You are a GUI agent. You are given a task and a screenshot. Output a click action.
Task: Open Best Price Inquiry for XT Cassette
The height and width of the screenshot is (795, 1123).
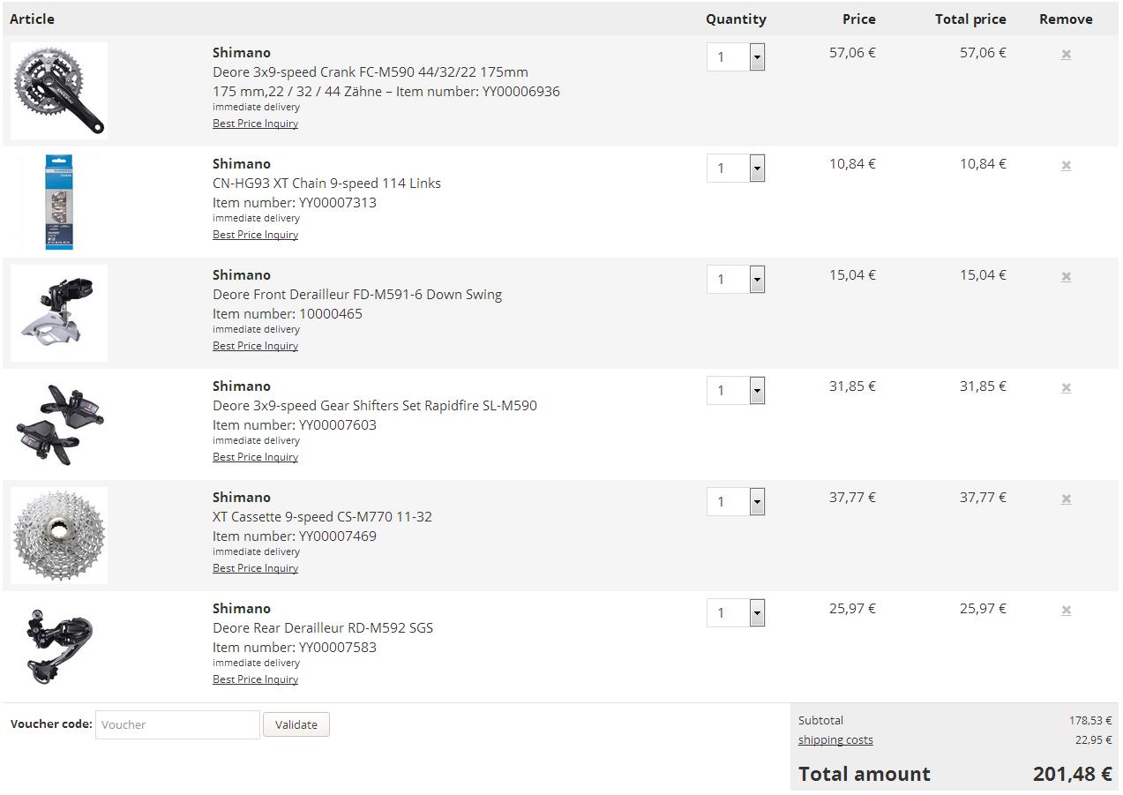(255, 568)
